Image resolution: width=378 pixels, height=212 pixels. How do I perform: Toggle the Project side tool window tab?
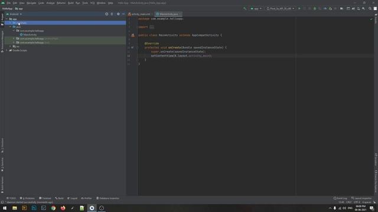point(2,19)
